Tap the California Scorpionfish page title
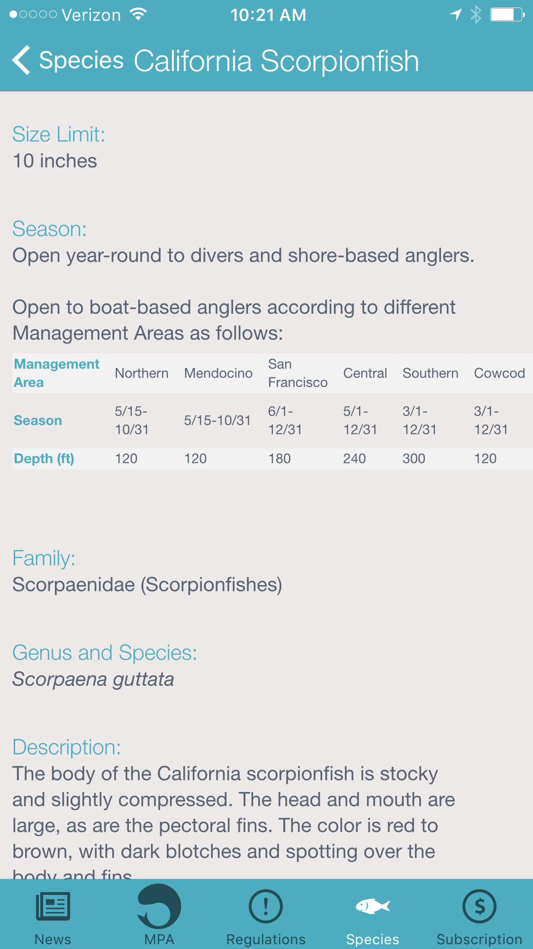 (x=276, y=61)
